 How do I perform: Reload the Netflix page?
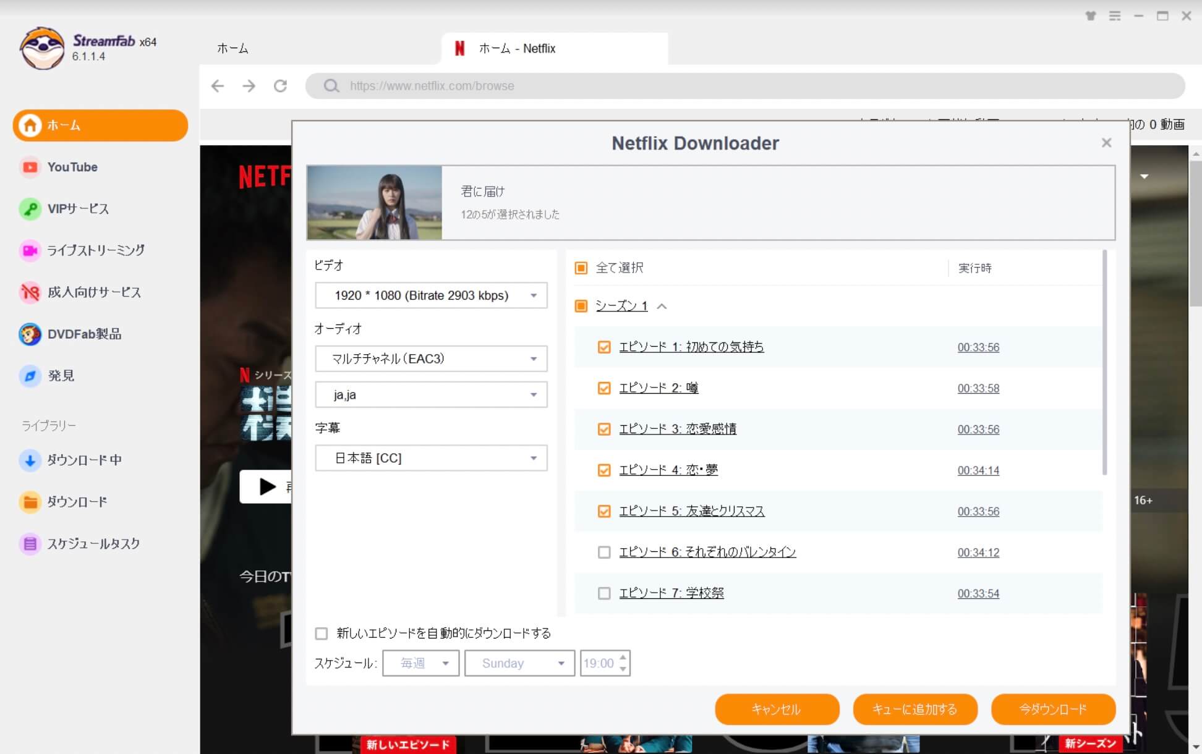point(280,86)
